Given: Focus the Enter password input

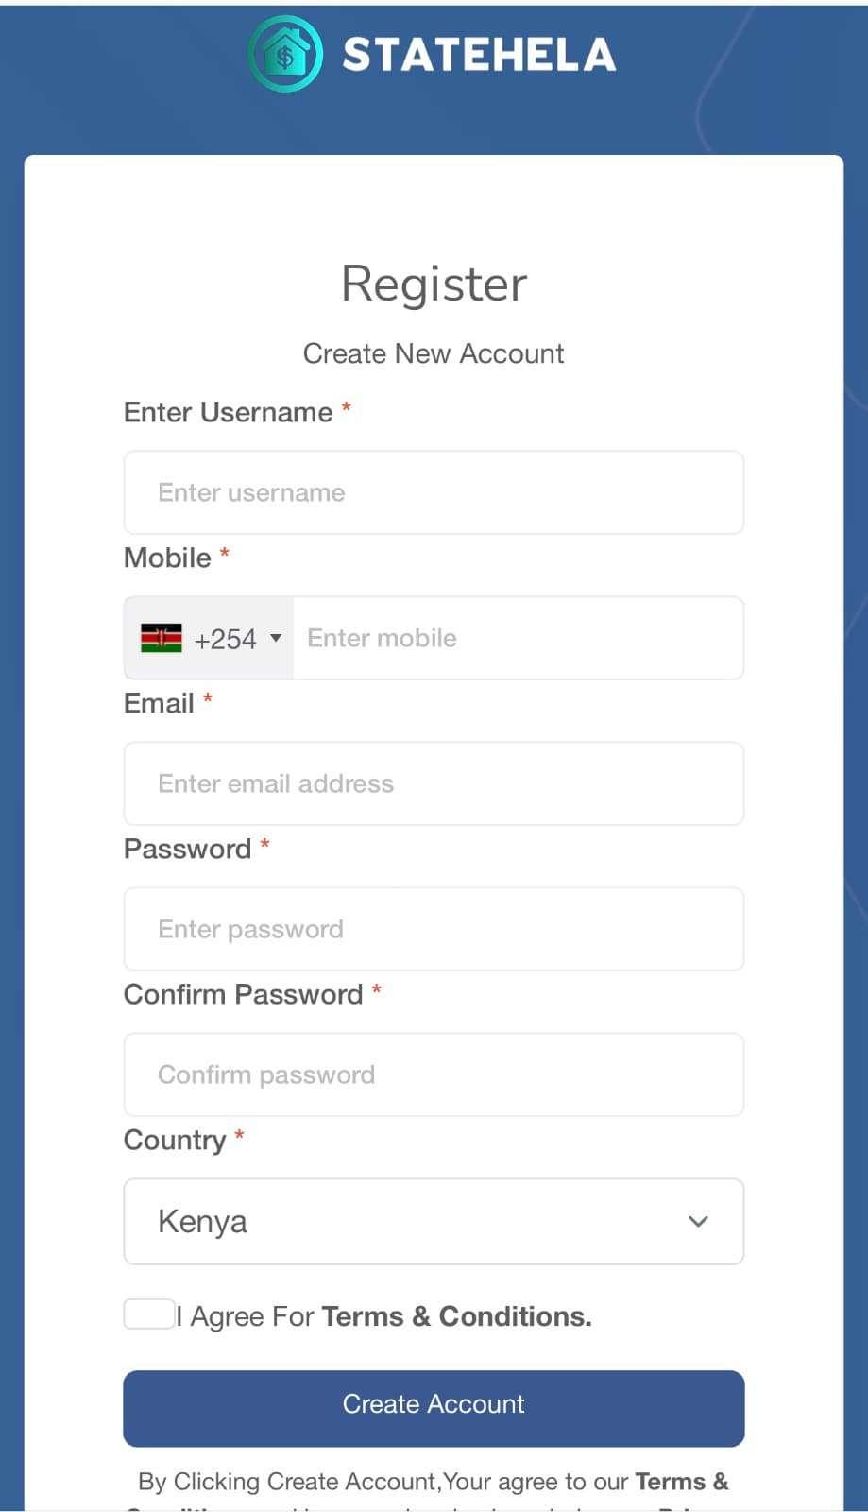Looking at the screenshot, I should click(x=434, y=929).
